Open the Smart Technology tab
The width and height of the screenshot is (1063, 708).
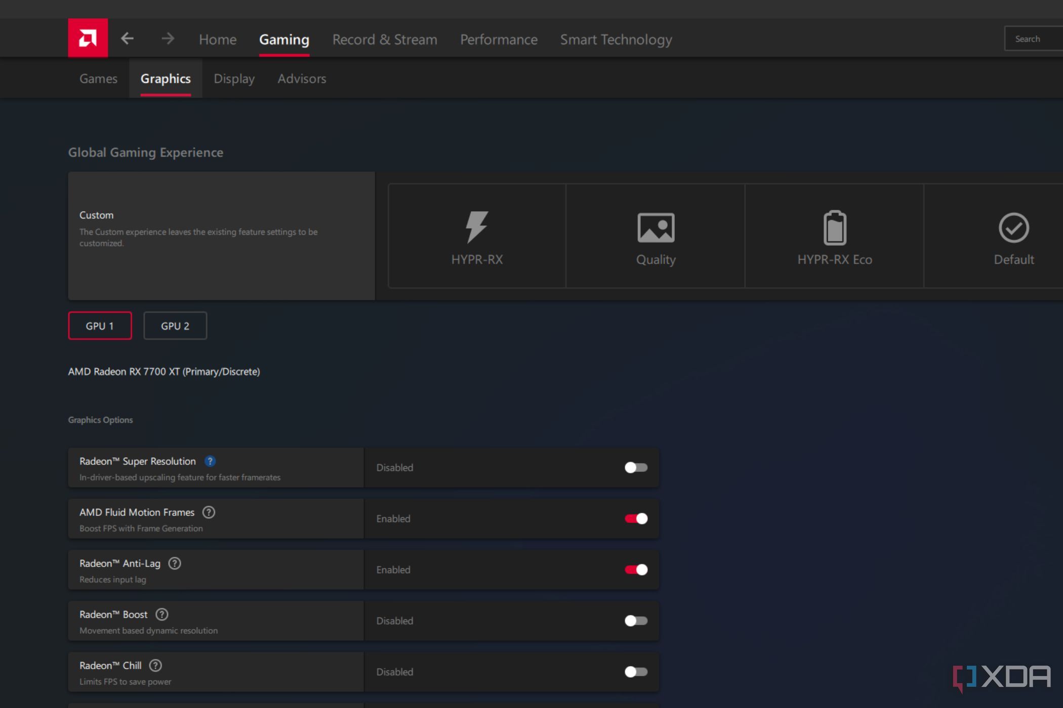(x=616, y=40)
